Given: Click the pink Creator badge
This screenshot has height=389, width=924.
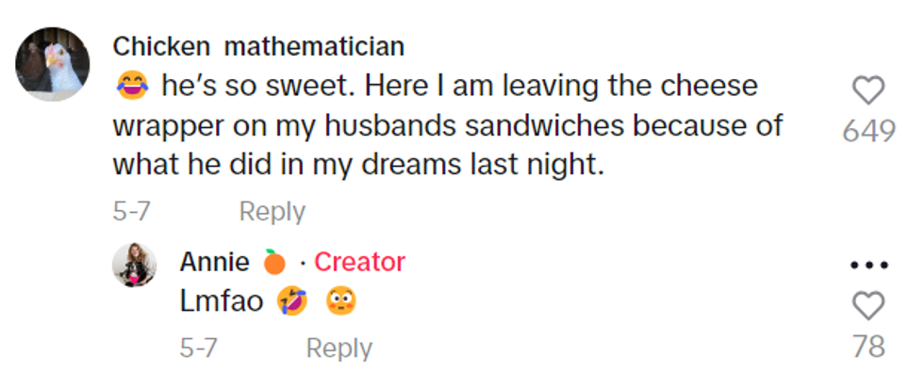Looking at the screenshot, I should [359, 262].
